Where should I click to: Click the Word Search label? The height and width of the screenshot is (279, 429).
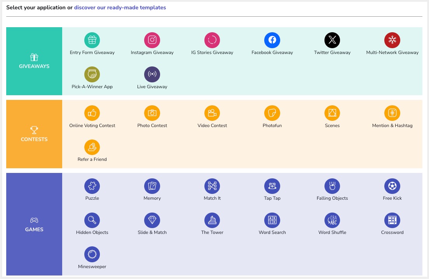point(272,232)
